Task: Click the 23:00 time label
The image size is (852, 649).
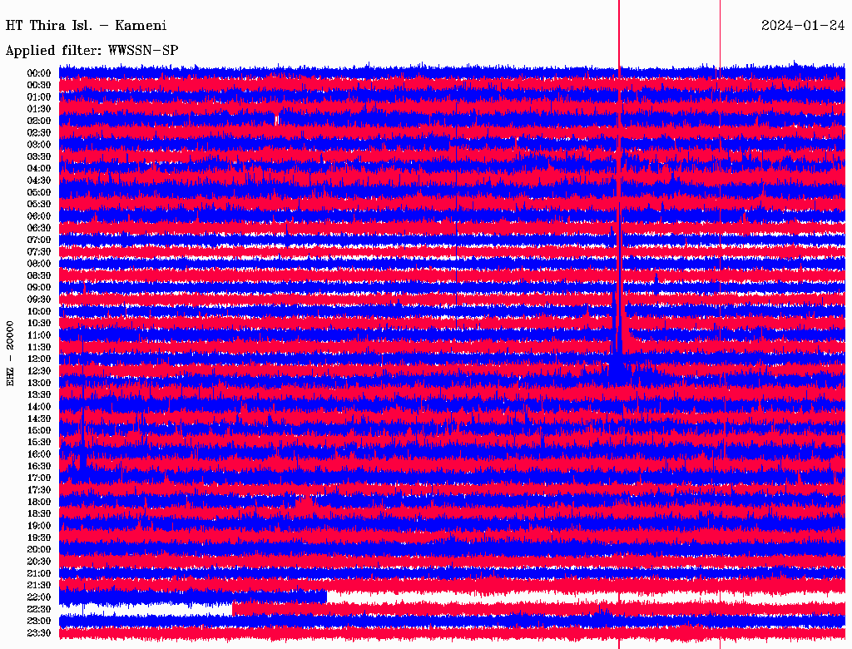Action: click(39, 622)
